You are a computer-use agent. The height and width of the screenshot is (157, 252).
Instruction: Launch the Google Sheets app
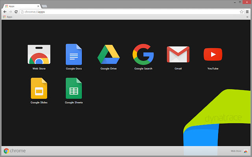coord(74,88)
